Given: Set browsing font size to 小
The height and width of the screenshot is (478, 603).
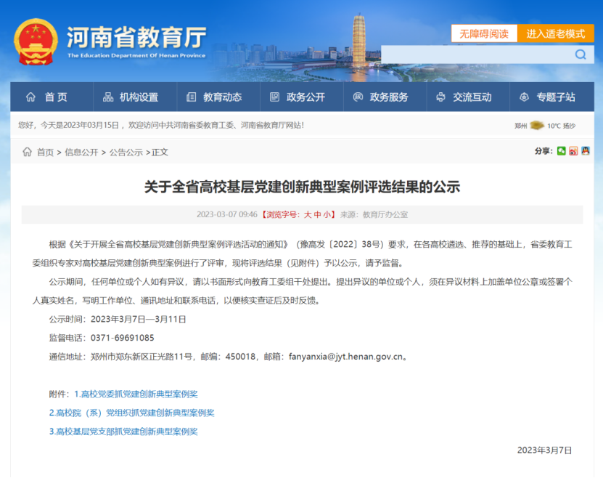Looking at the screenshot, I should pos(328,214).
